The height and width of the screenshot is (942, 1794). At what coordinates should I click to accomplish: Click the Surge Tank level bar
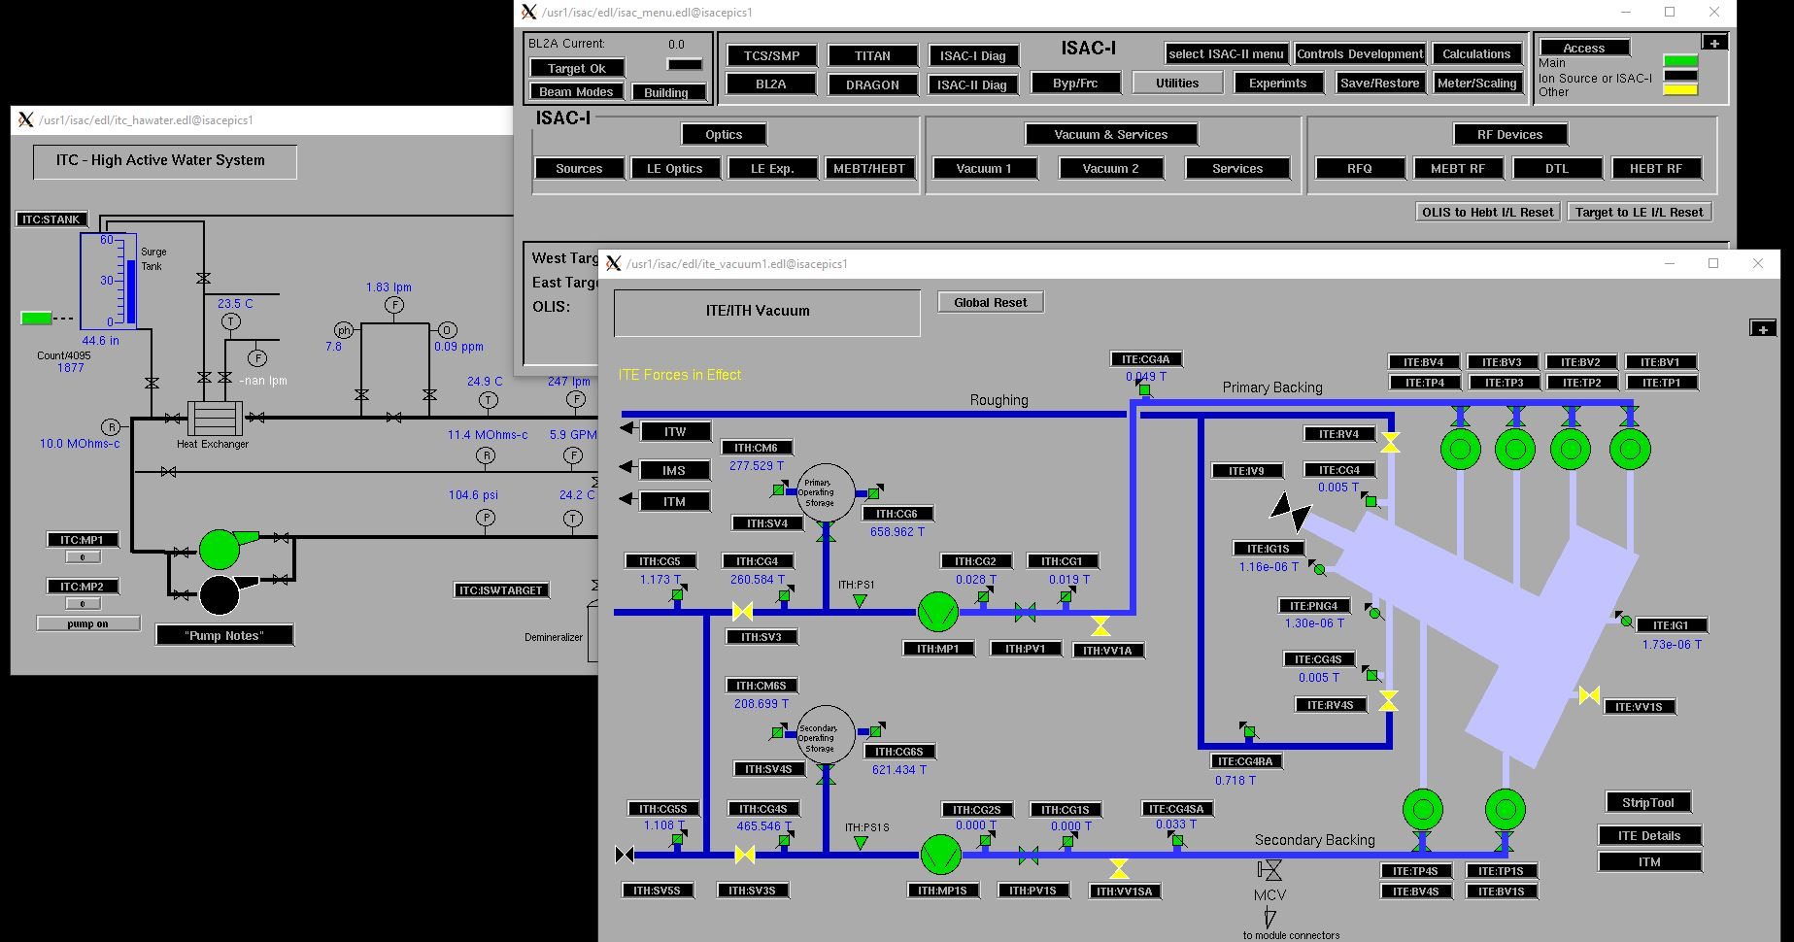131,290
